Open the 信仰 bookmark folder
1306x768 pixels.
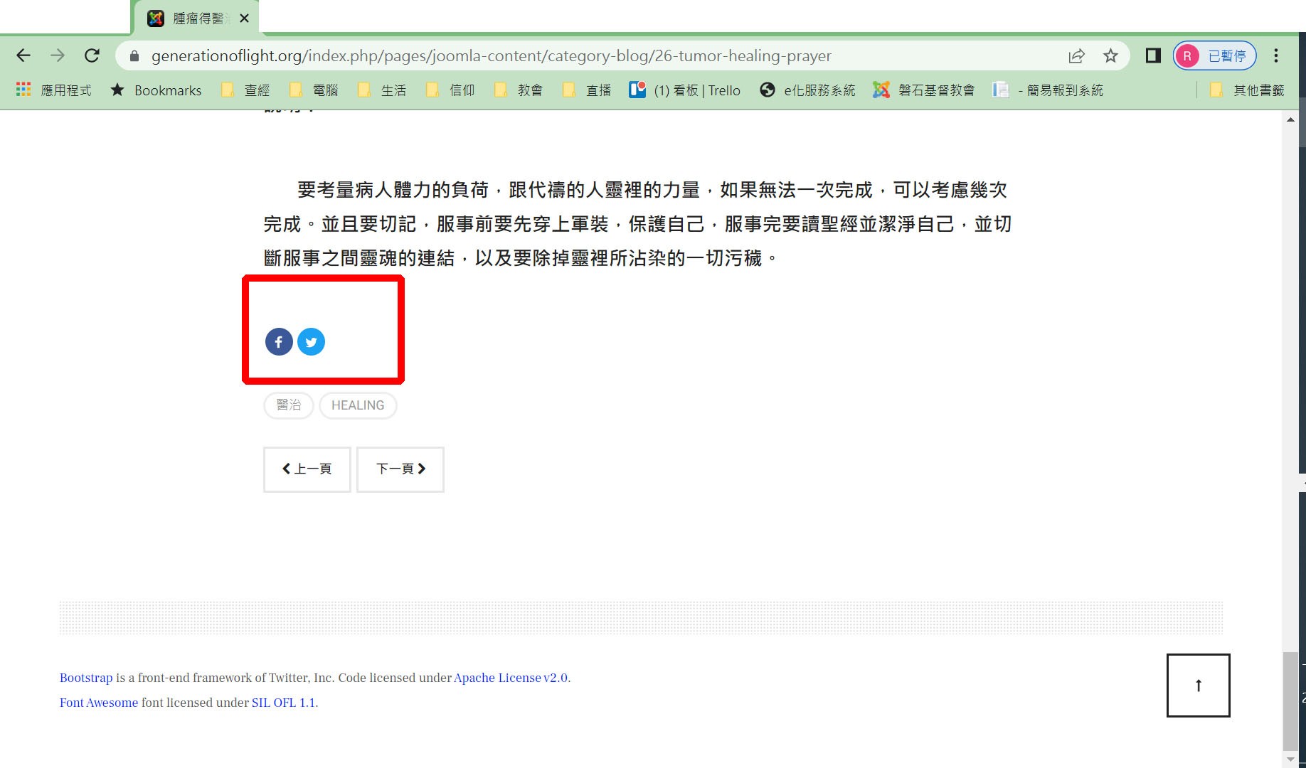click(450, 90)
